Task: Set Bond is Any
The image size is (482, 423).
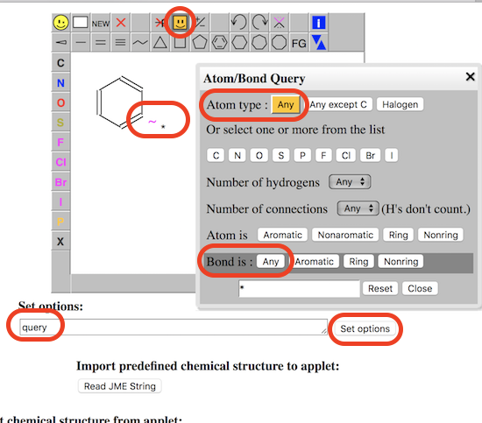Action: click(x=271, y=261)
